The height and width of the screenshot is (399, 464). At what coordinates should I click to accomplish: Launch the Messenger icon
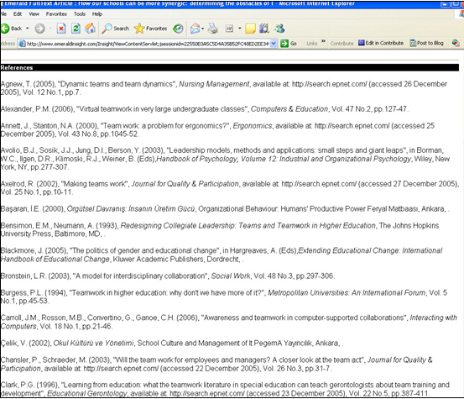279,29
